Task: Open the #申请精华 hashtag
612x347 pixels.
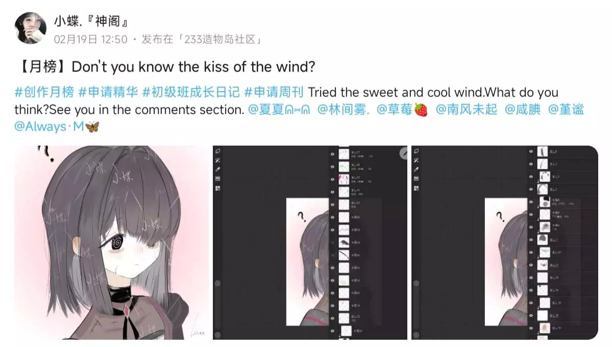Action: [108, 92]
